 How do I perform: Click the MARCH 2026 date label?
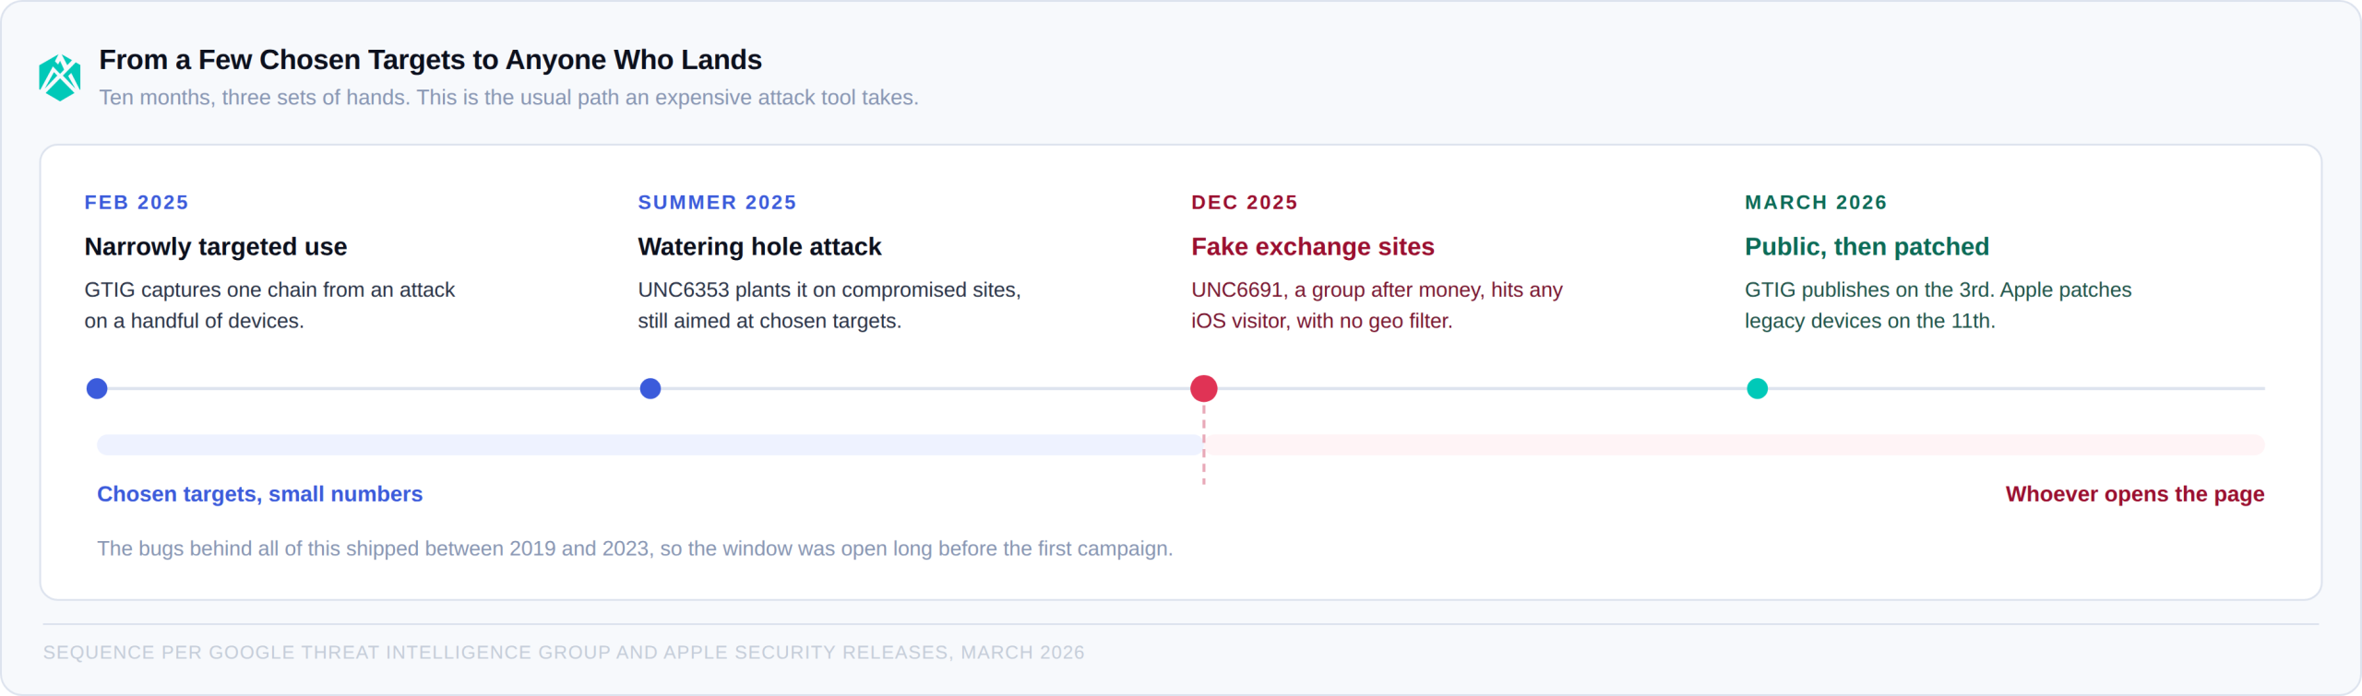tap(1816, 203)
